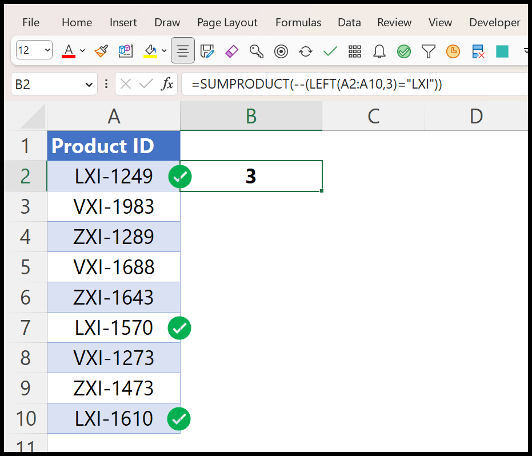
Task: Switch to the Data tab
Action: 350,22
